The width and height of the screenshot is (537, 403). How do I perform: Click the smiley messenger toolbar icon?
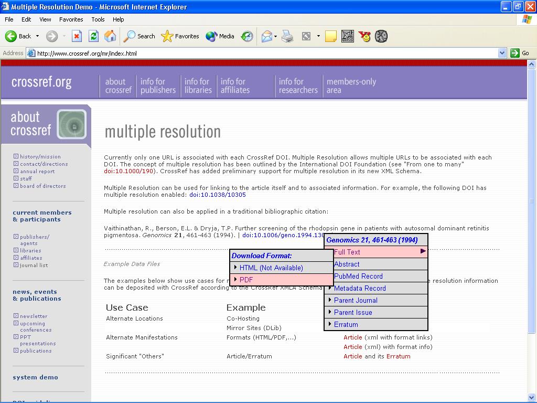click(364, 36)
